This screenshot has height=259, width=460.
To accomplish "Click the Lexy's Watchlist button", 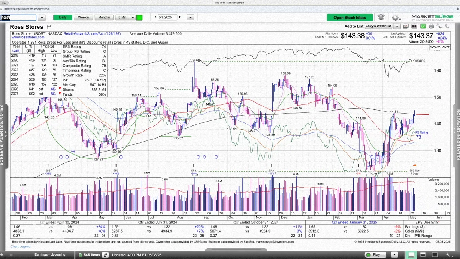I will tap(379, 26).
